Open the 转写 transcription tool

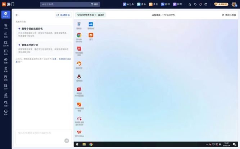pyautogui.click(x=177, y=4)
